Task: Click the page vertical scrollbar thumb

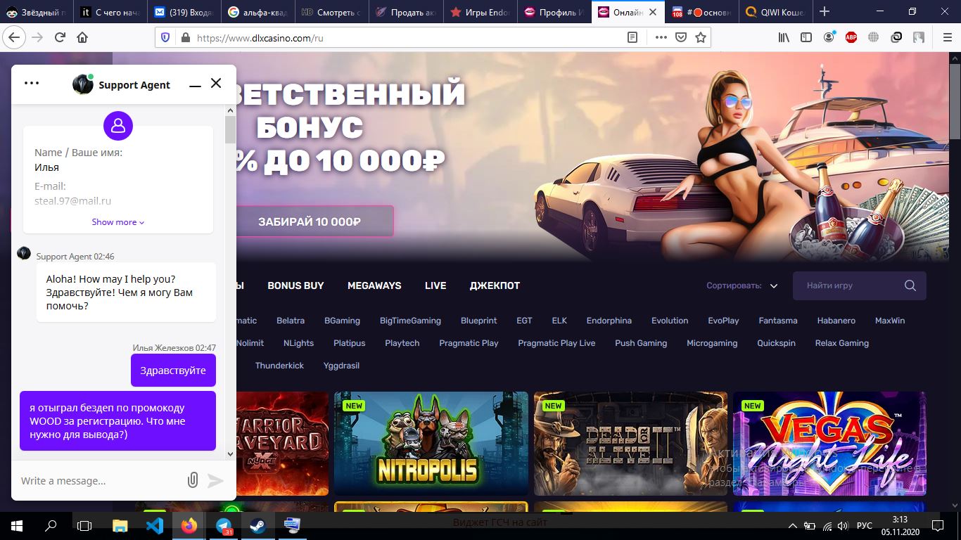Action: pos(955,102)
